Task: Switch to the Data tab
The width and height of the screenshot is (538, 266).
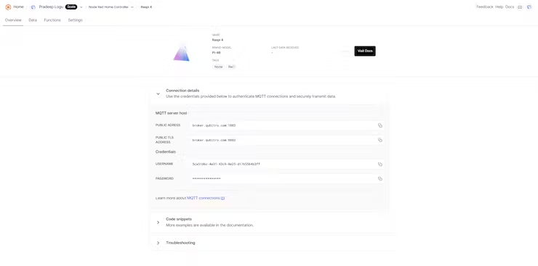Action: (33, 20)
